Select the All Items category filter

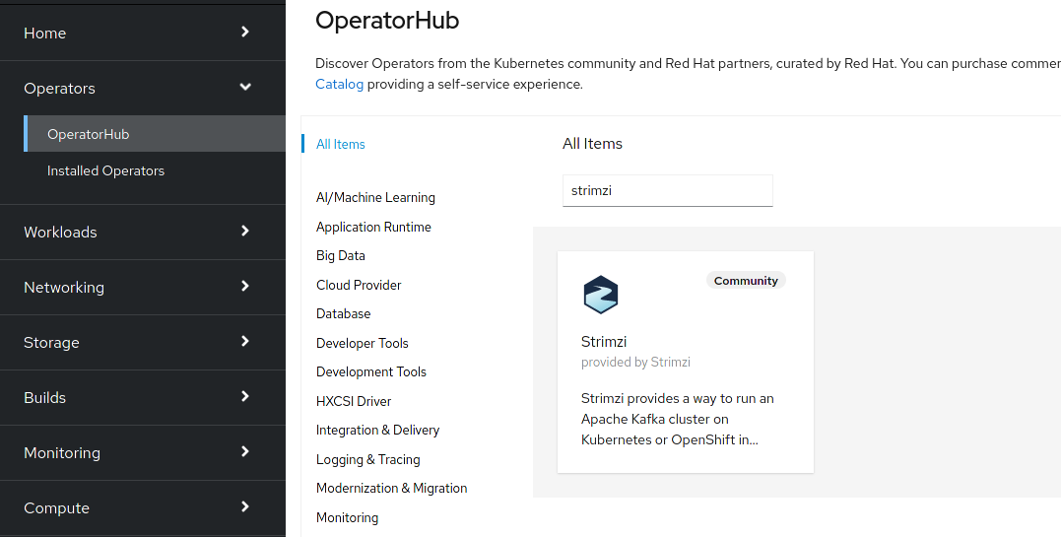coord(341,144)
